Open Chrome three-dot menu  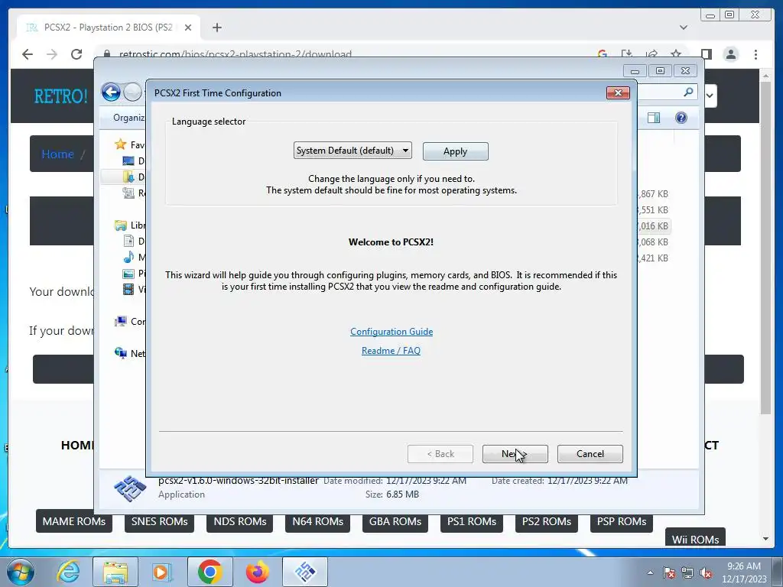(x=755, y=54)
